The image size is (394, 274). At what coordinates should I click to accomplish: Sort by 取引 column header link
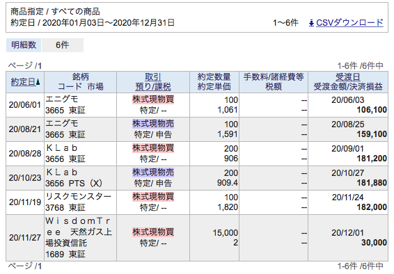(x=152, y=77)
